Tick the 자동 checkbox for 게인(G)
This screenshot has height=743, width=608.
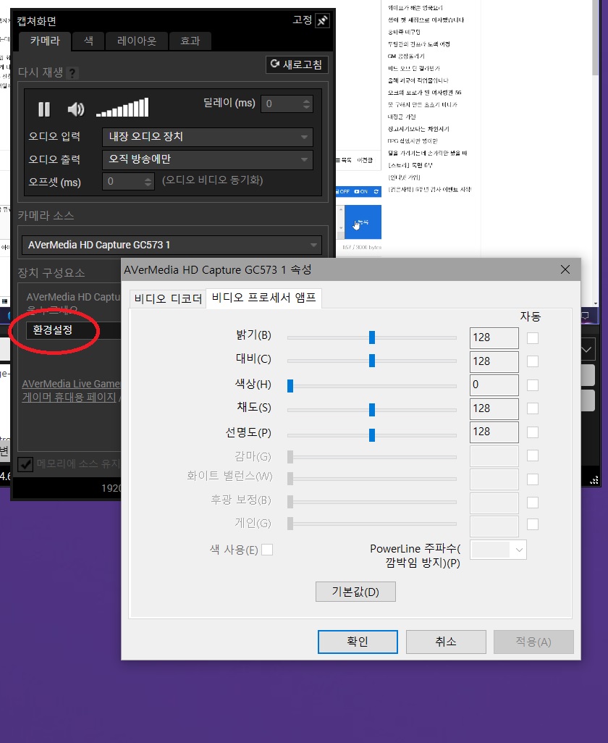pyautogui.click(x=533, y=524)
